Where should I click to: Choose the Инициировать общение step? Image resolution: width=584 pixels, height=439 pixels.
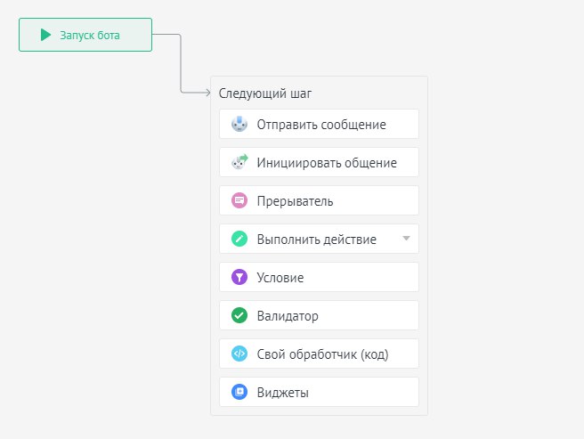pos(319,162)
